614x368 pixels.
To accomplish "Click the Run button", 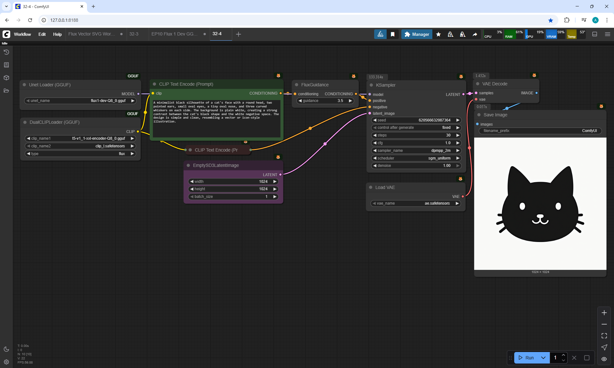I will tap(526, 358).
